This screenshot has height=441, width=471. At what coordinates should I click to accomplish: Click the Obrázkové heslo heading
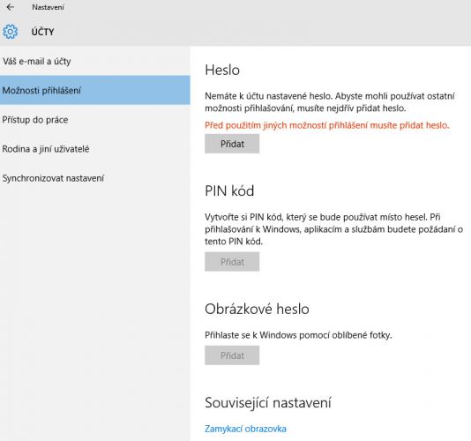[x=257, y=309]
